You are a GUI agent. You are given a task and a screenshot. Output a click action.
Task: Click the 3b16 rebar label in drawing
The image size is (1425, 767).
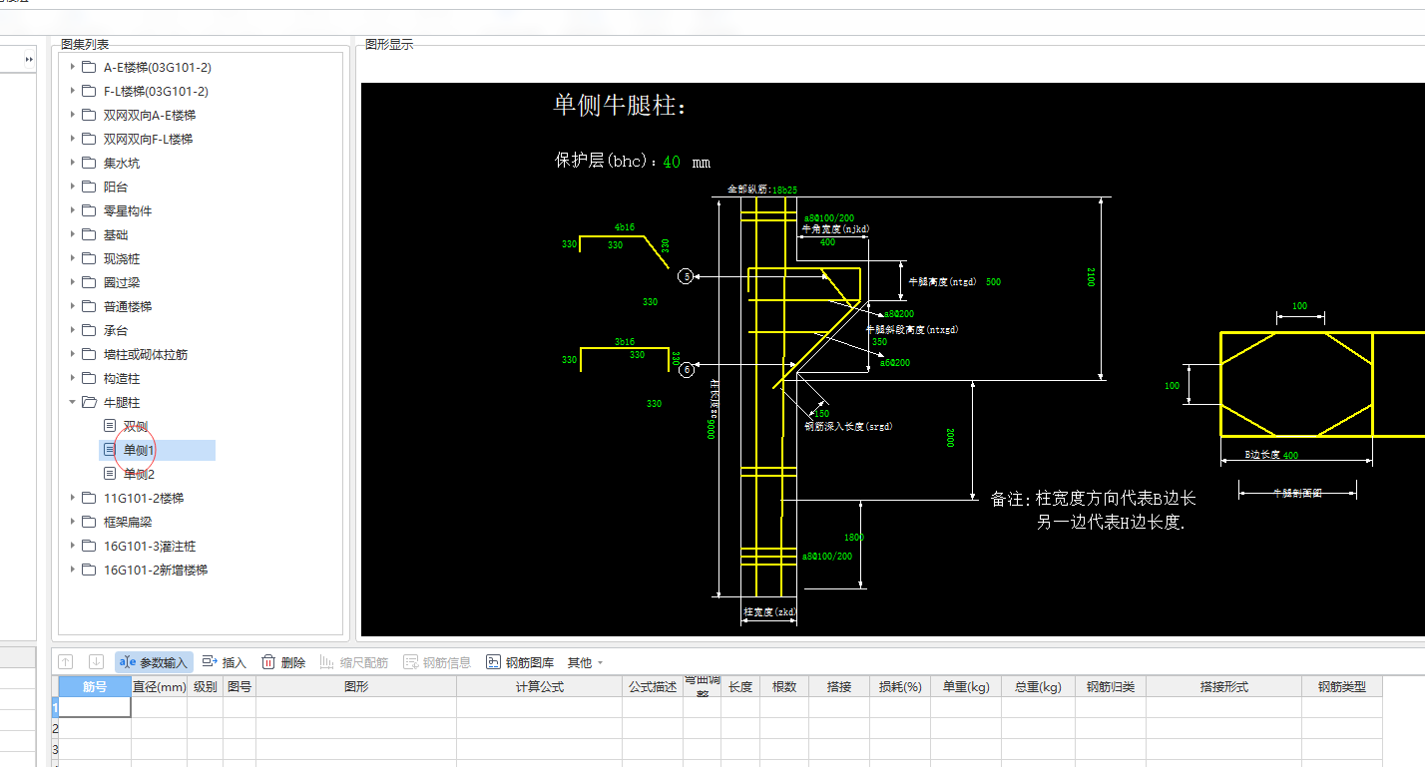tap(625, 342)
